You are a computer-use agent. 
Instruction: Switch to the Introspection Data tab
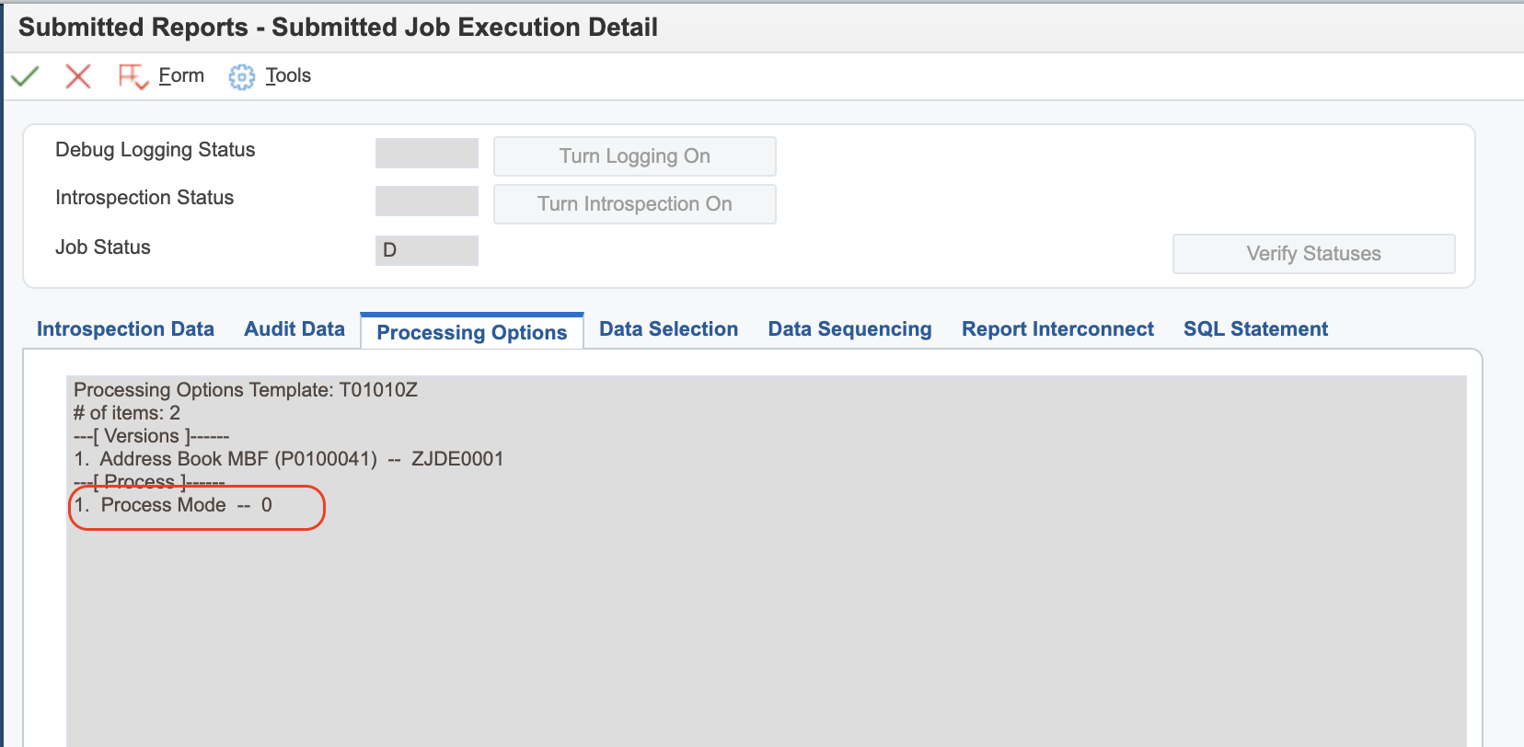coord(125,329)
